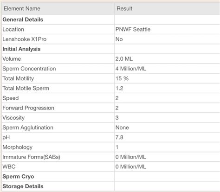Viewport: 220px width, 192px height.
Task: Click the Initial Analysis section heading
Action: pyautogui.click(x=21, y=49)
